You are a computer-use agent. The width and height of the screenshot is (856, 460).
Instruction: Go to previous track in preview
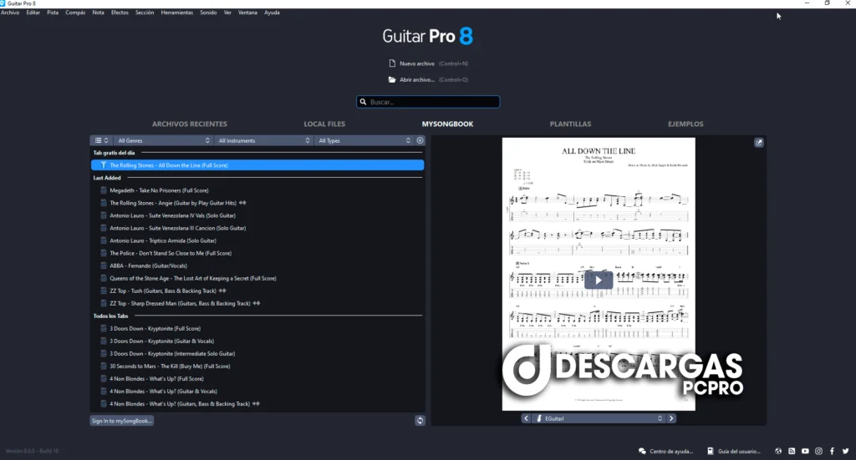tap(526, 418)
